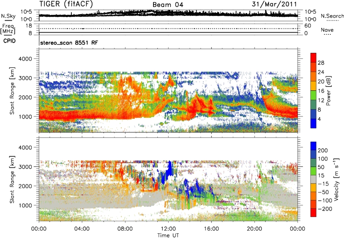The height and width of the screenshot is (238, 344).
Task: Select gray segment of Velocity color bar
Action: point(313,179)
